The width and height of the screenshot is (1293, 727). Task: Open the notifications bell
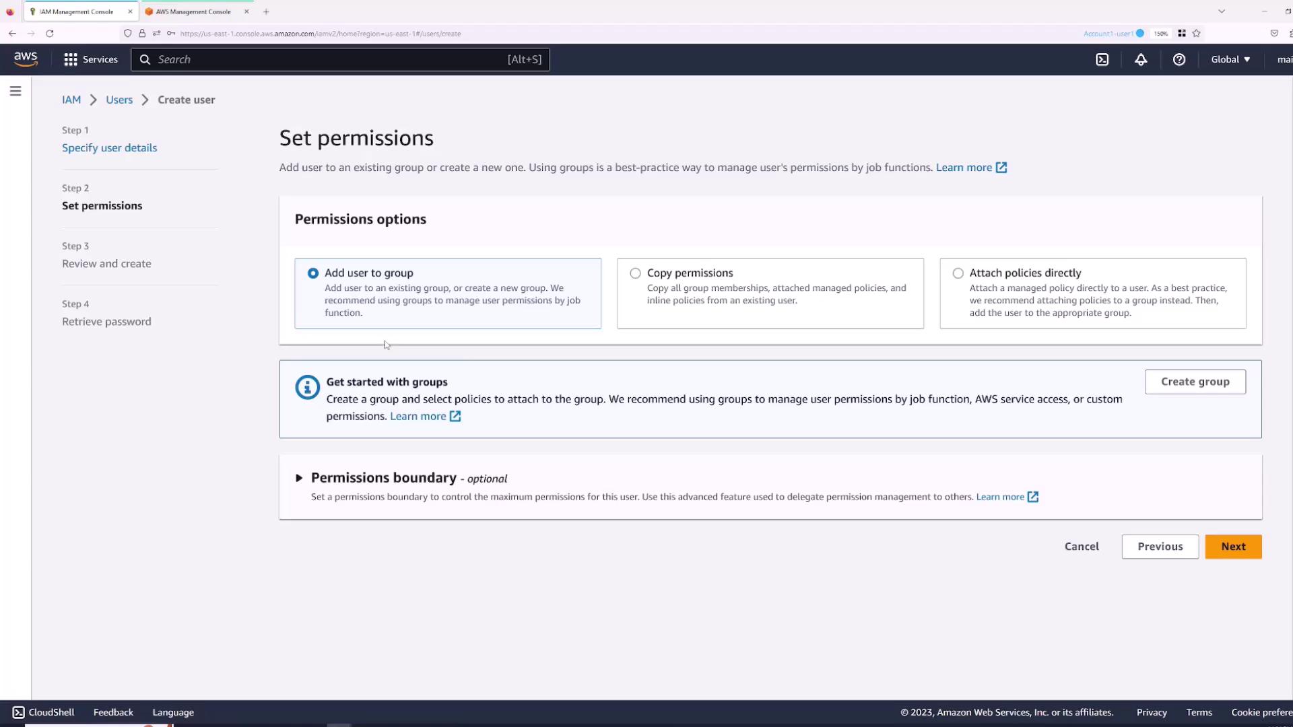[1141, 59]
